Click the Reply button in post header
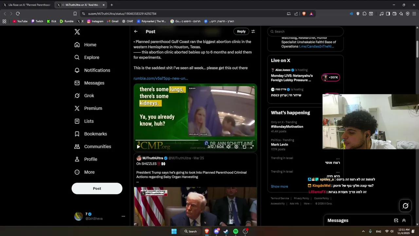The width and height of the screenshot is (419, 236). (241, 31)
